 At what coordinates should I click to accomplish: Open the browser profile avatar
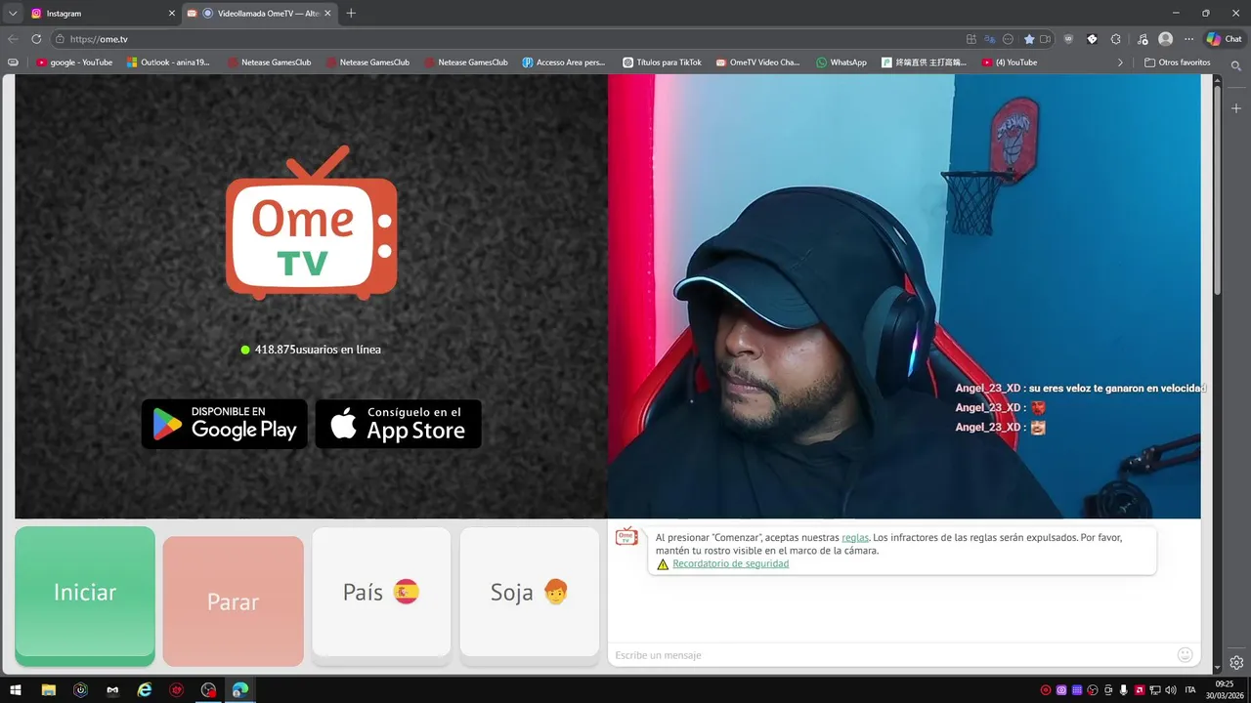1165,39
